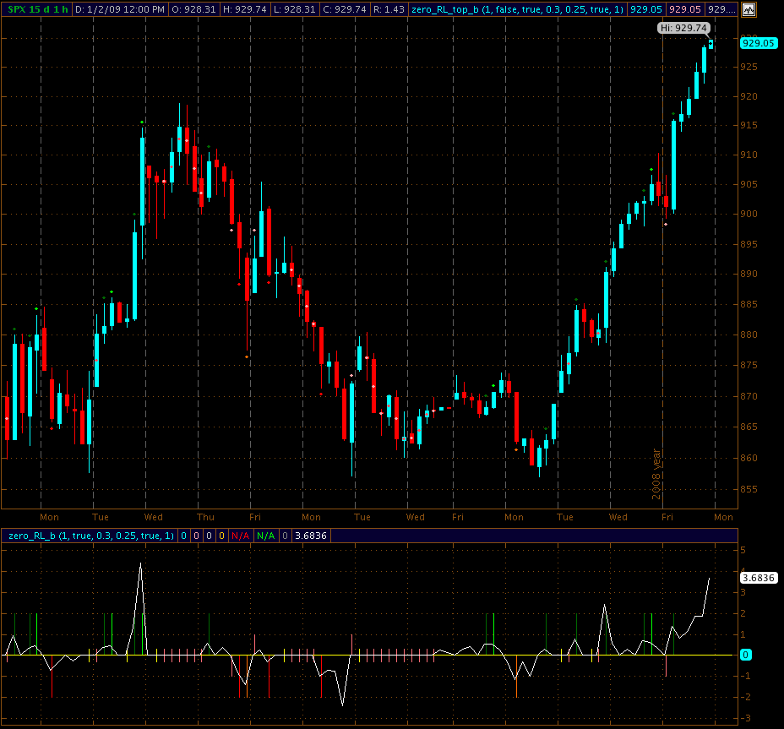Click the 2008 year vertical marker label
Image resolution: width=784 pixels, height=729 pixels.
click(x=656, y=473)
